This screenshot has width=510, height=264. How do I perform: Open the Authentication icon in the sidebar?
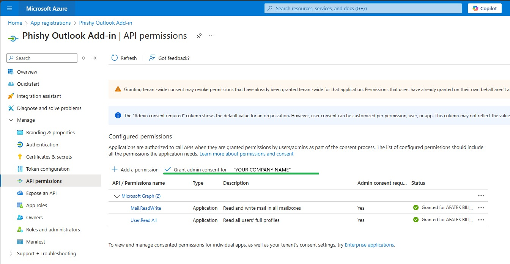[x=20, y=145]
